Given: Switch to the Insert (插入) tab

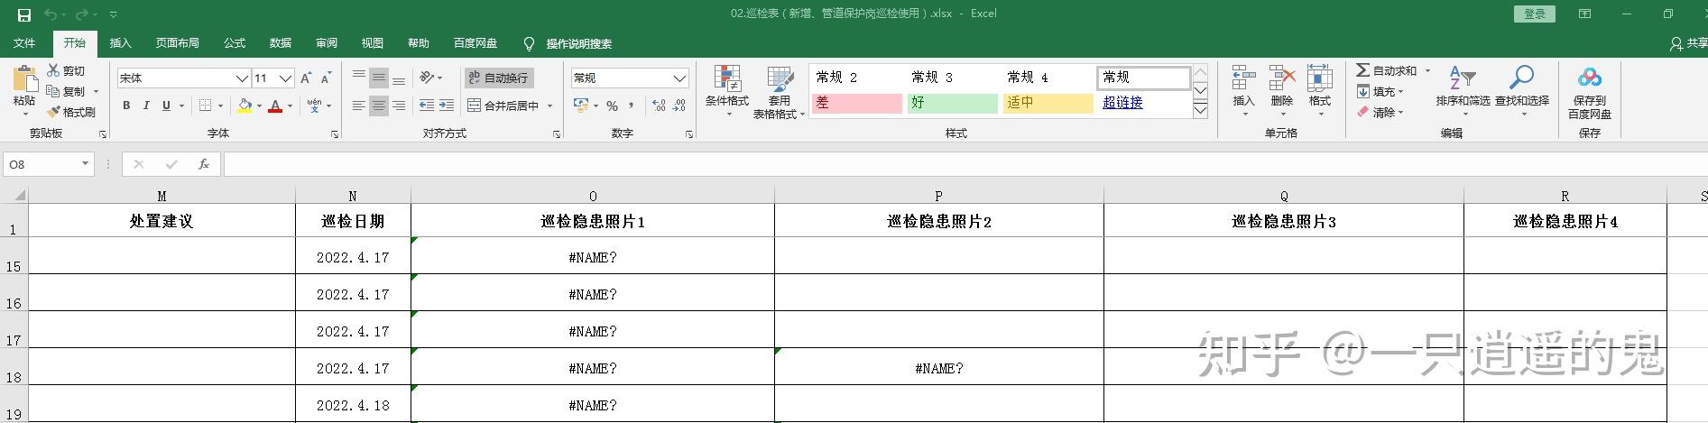Looking at the screenshot, I should pyautogui.click(x=120, y=43).
